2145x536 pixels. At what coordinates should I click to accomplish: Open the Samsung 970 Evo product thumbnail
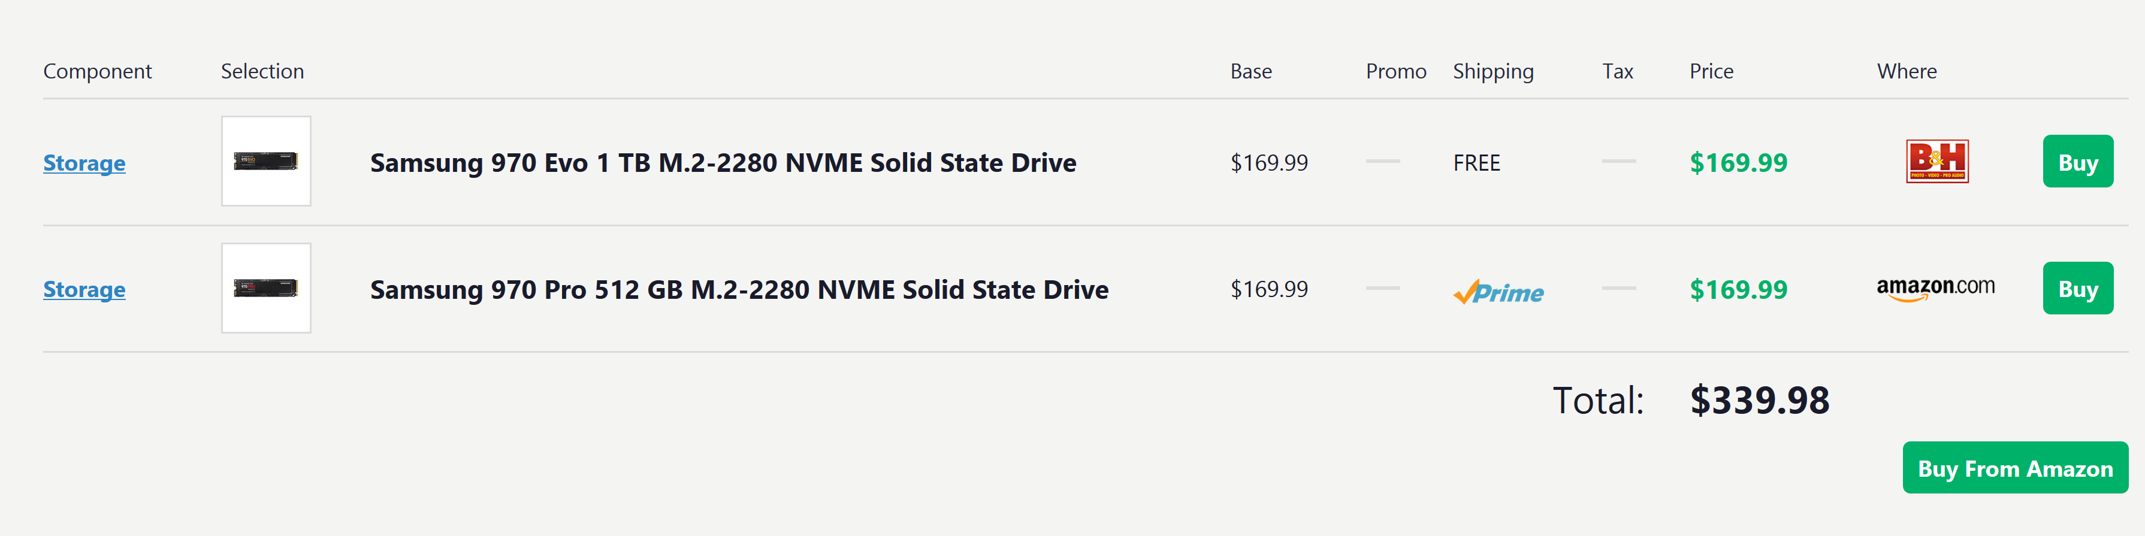coord(265,162)
